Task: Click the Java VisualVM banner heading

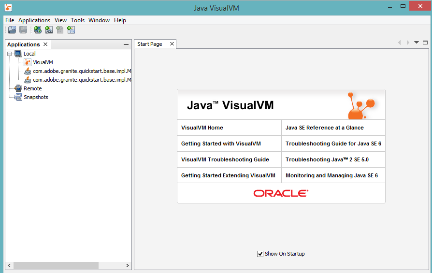Action: point(230,105)
